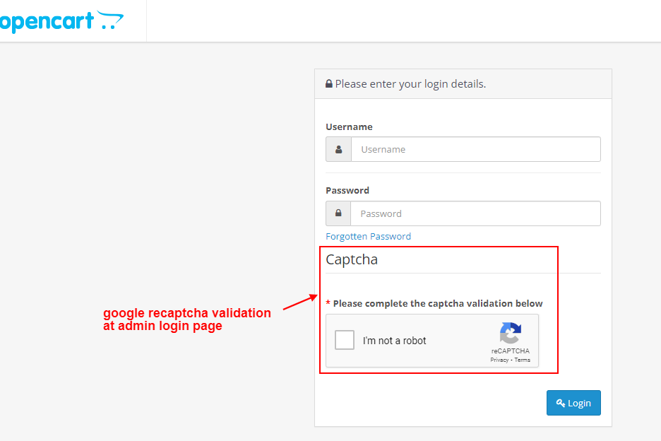Click "Please enter your login details" header

click(410, 84)
